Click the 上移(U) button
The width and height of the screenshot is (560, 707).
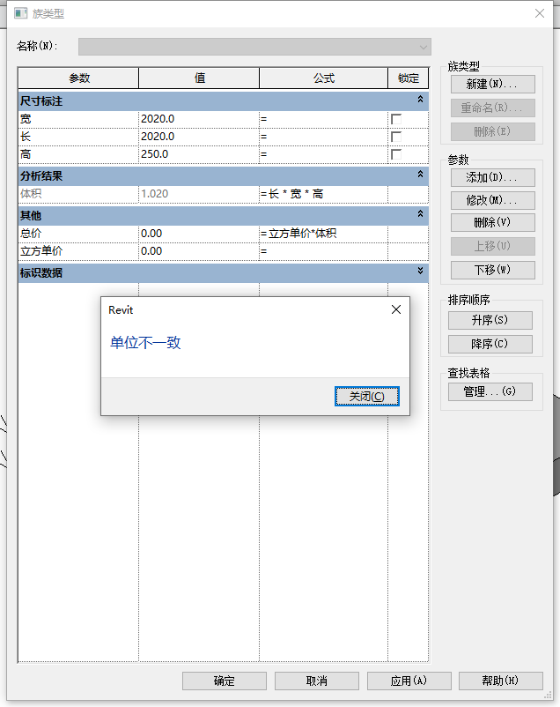click(x=493, y=246)
